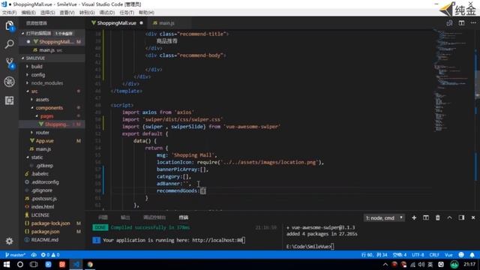Image resolution: width=480 pixels, height=270 pixels.
Task: Switch to the Terminal panel tab
Action: pyautogui.click(x=183, y=217)
